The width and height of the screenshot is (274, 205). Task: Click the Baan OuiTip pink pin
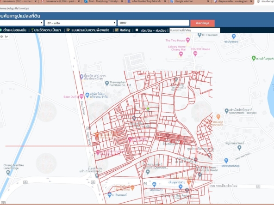81,96
